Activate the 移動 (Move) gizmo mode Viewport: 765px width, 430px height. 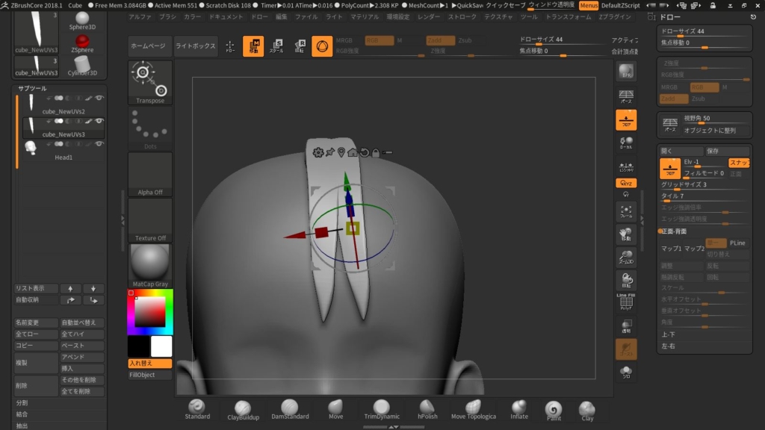click(x=254, y=46)
